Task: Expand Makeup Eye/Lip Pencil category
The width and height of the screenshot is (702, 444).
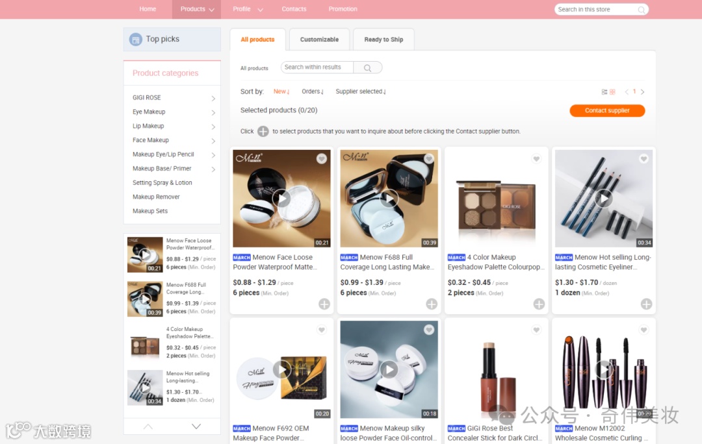Action: pos(213,155)
